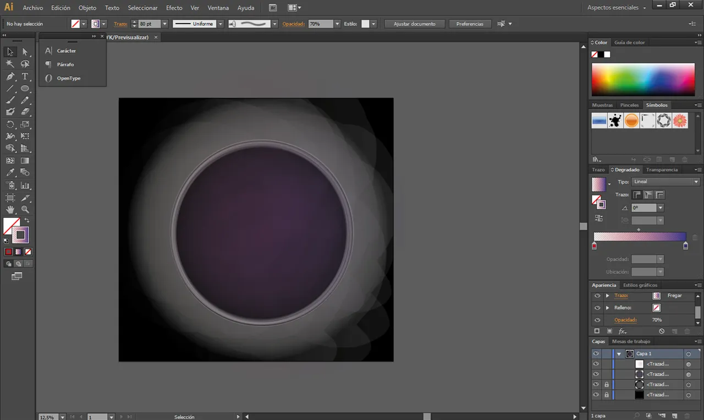The height and width of the screenshot is (420, 704).
Task: Select the Free Transform tool
Action: point(25,136)
